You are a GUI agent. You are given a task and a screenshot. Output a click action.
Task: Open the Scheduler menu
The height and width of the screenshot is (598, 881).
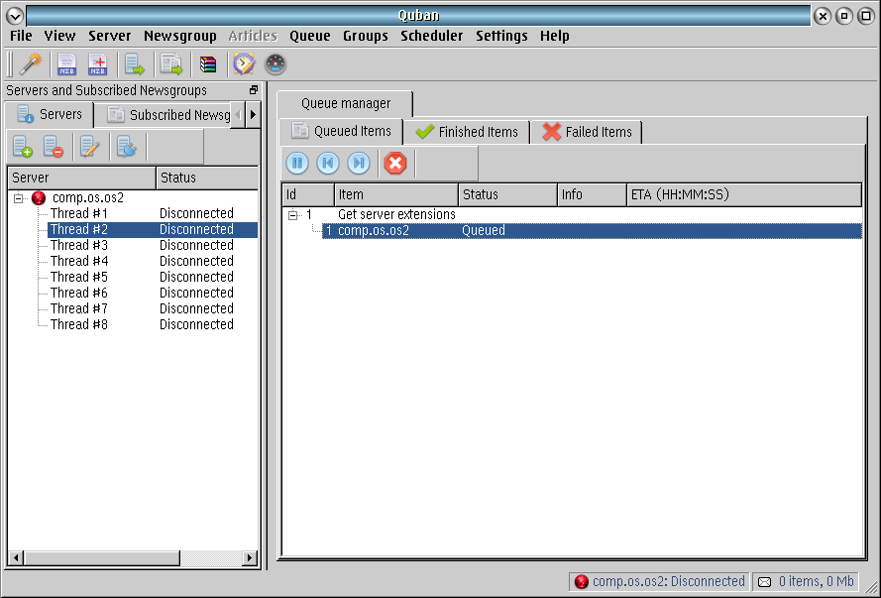431,36
